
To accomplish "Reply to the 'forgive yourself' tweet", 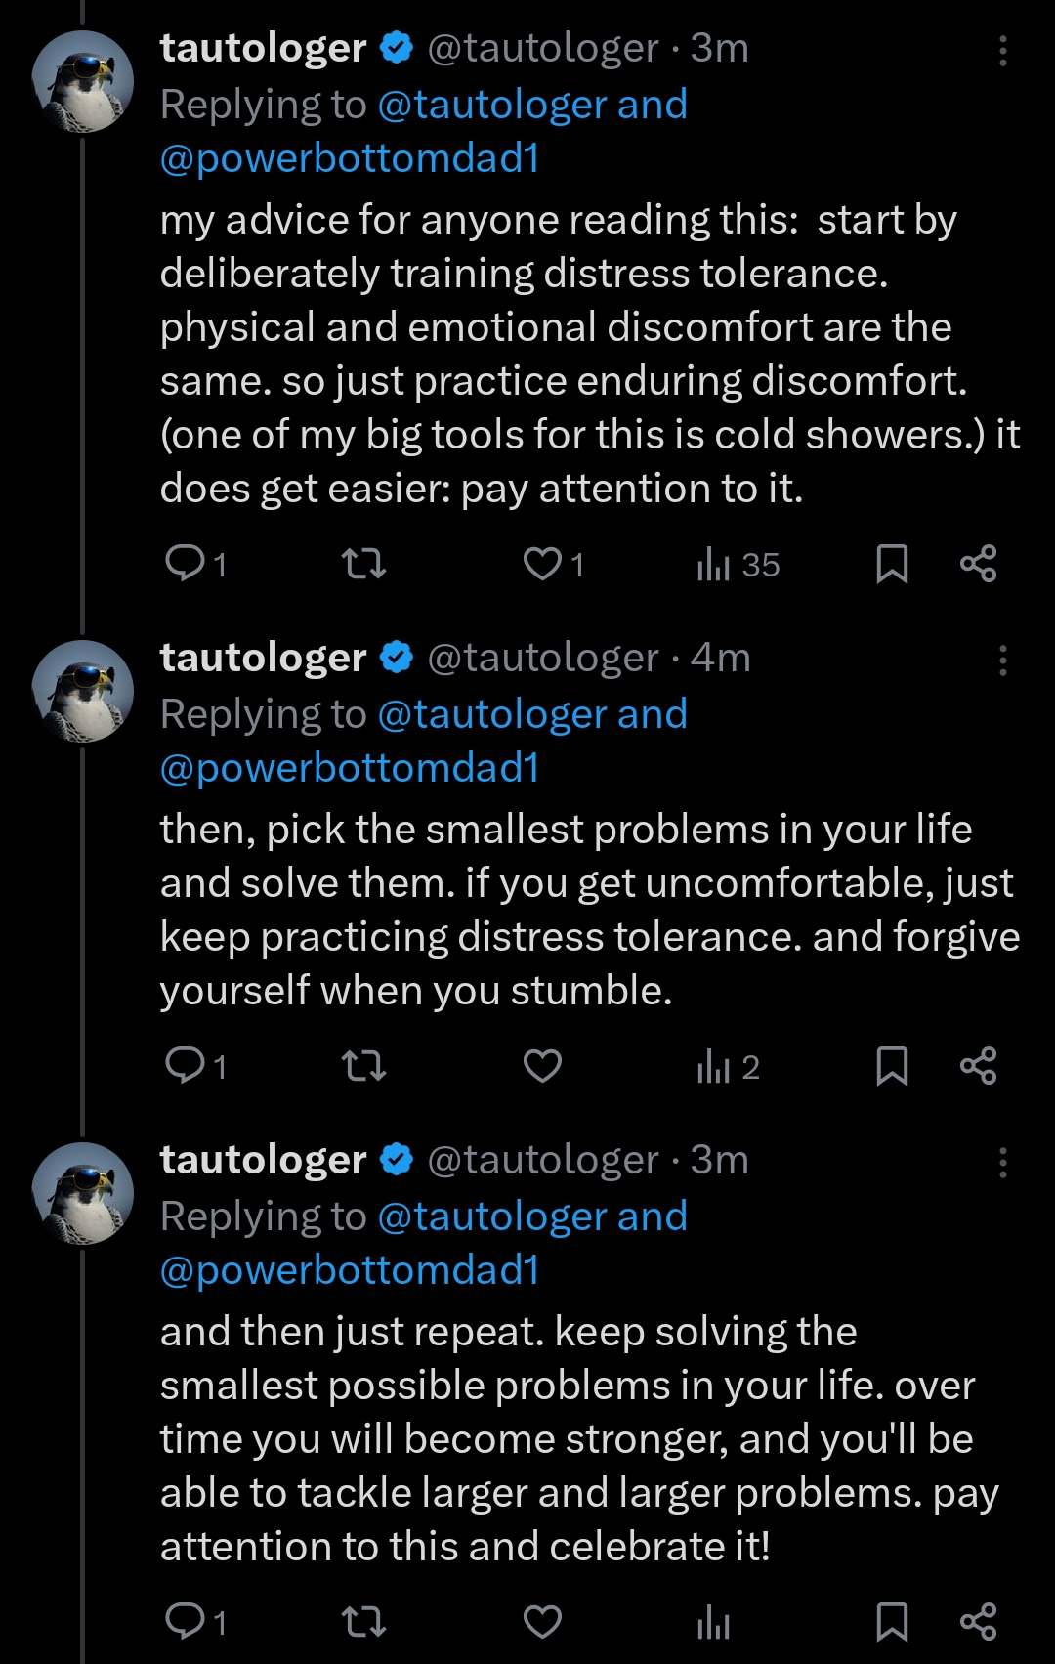I will pos(185,1066).
